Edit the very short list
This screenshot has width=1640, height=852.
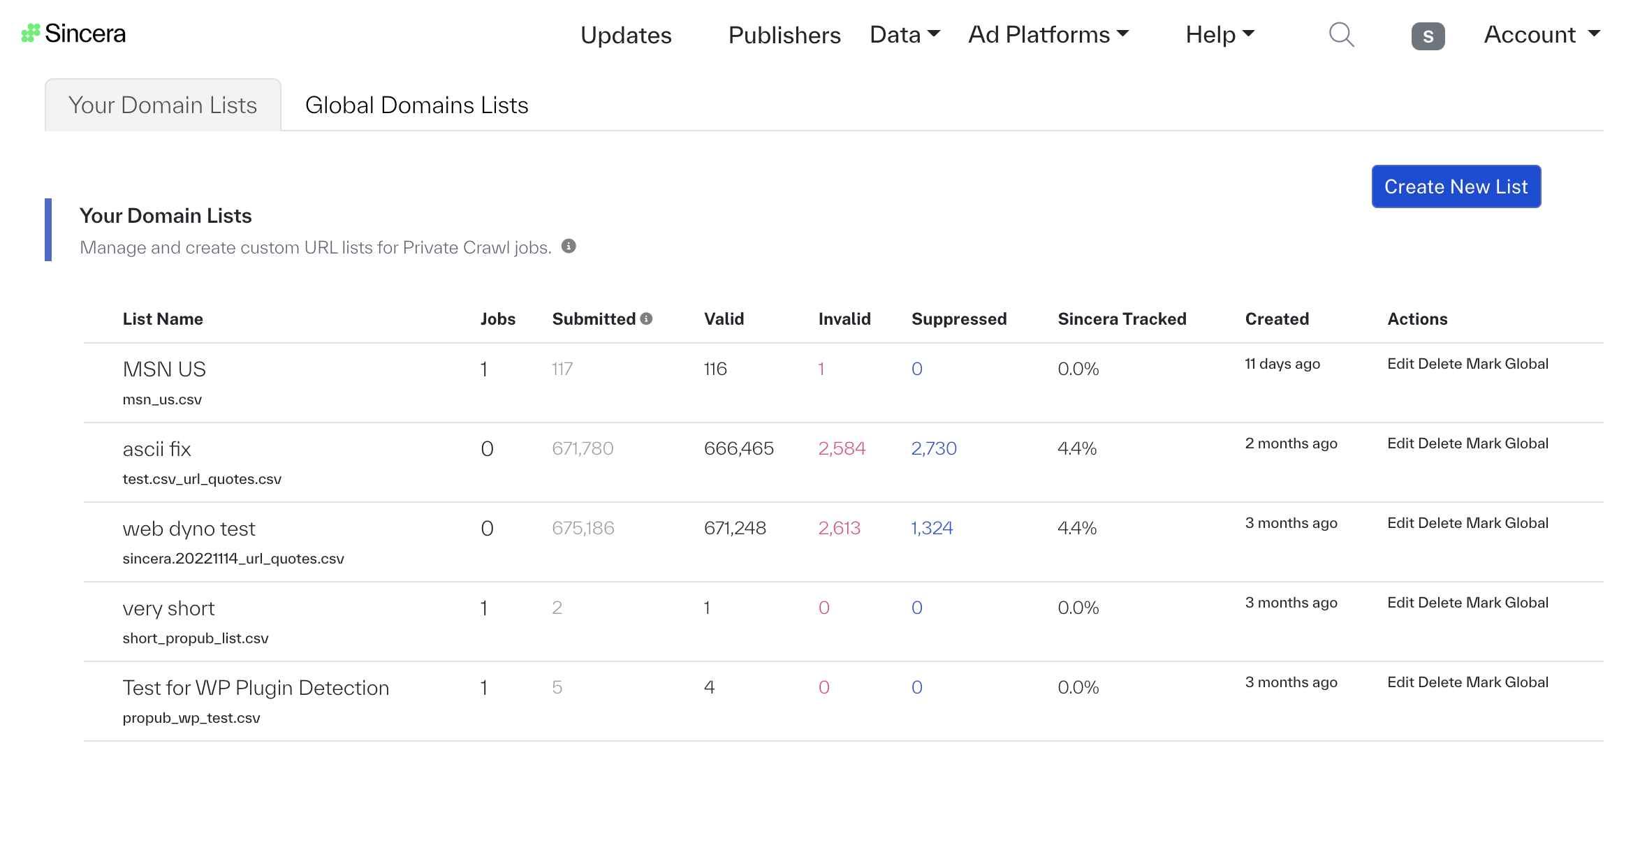tap(1401, 602)
